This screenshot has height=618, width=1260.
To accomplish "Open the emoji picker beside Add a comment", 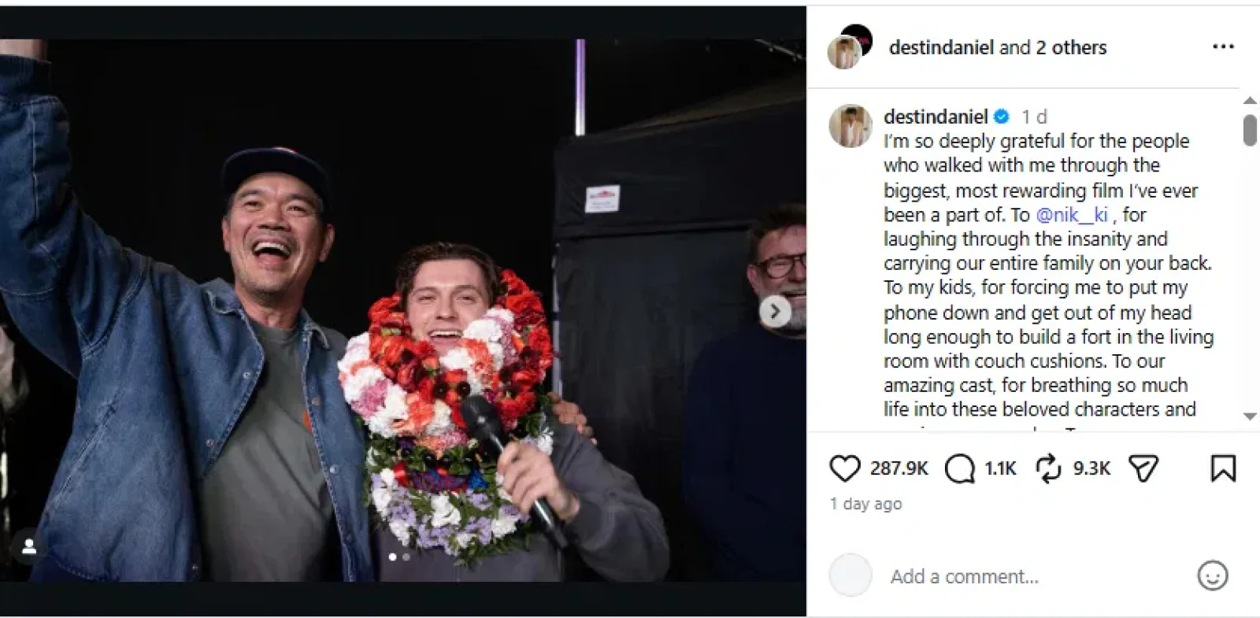I will pos(1212,575).
